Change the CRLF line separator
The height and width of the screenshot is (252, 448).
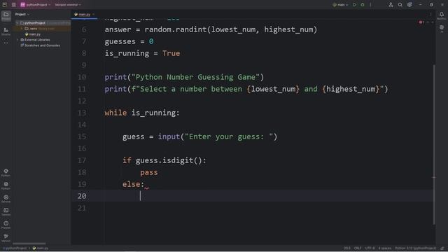click(358, 248)
